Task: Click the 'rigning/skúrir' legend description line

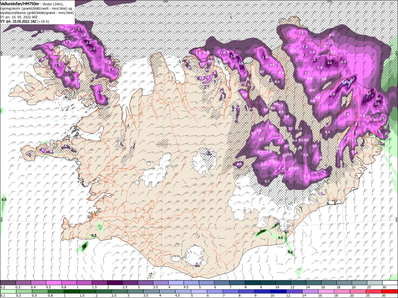Action: click(36, 8)
